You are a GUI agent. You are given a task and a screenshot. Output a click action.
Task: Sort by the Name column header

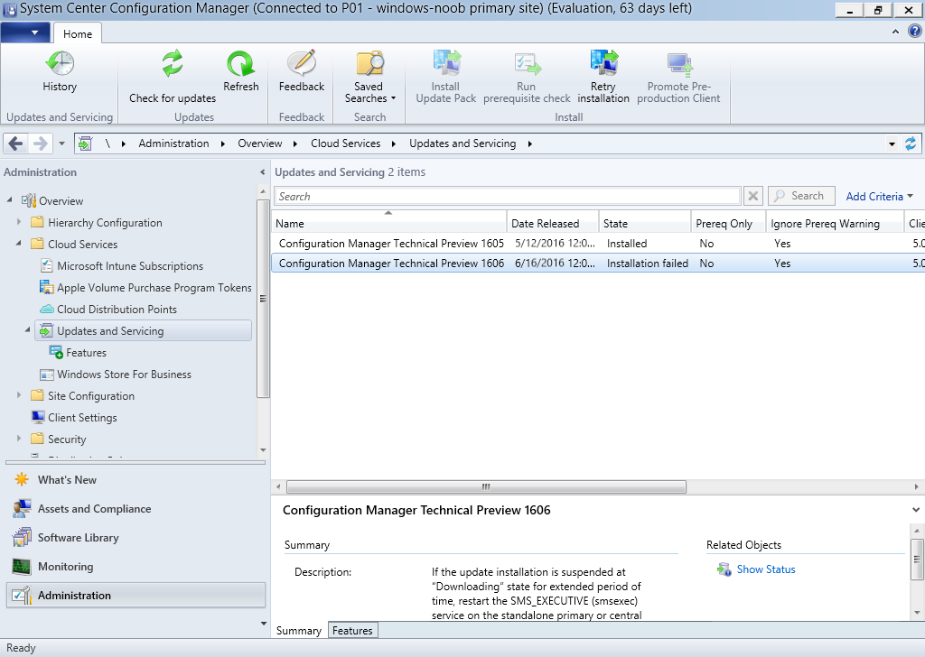(x=388, y=223)
